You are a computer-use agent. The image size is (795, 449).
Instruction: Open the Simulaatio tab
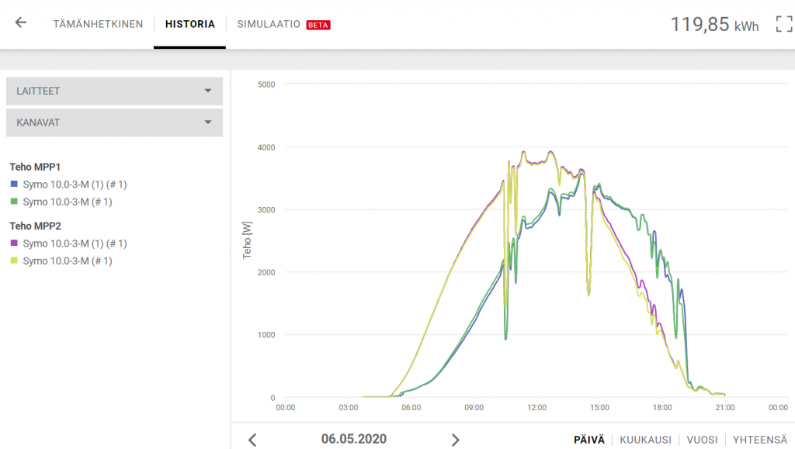269,24
